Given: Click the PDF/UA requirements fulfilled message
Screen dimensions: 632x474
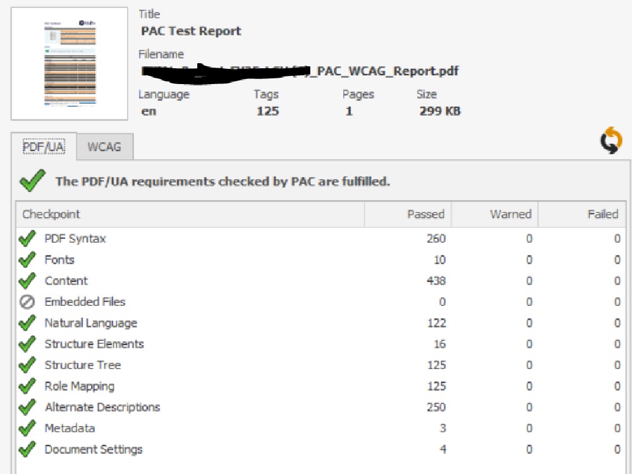Looking at the screenshot, I should (222, 181).
